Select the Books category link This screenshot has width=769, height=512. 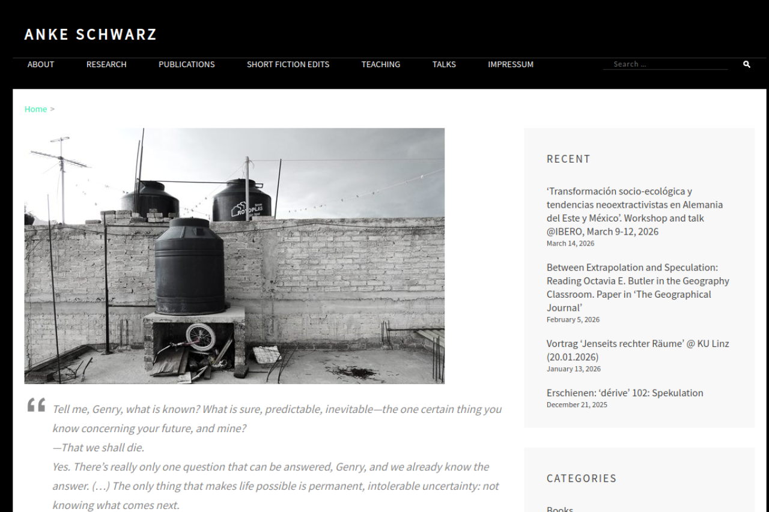560,509
